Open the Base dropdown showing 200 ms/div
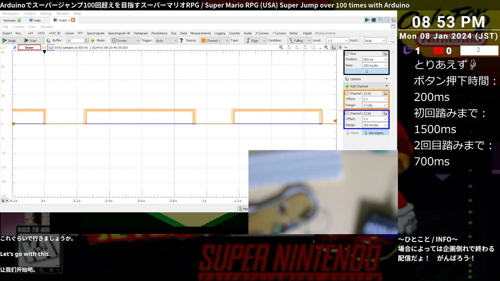The height and width of the screenshot is (281, 500). click(x=374, y=66)
